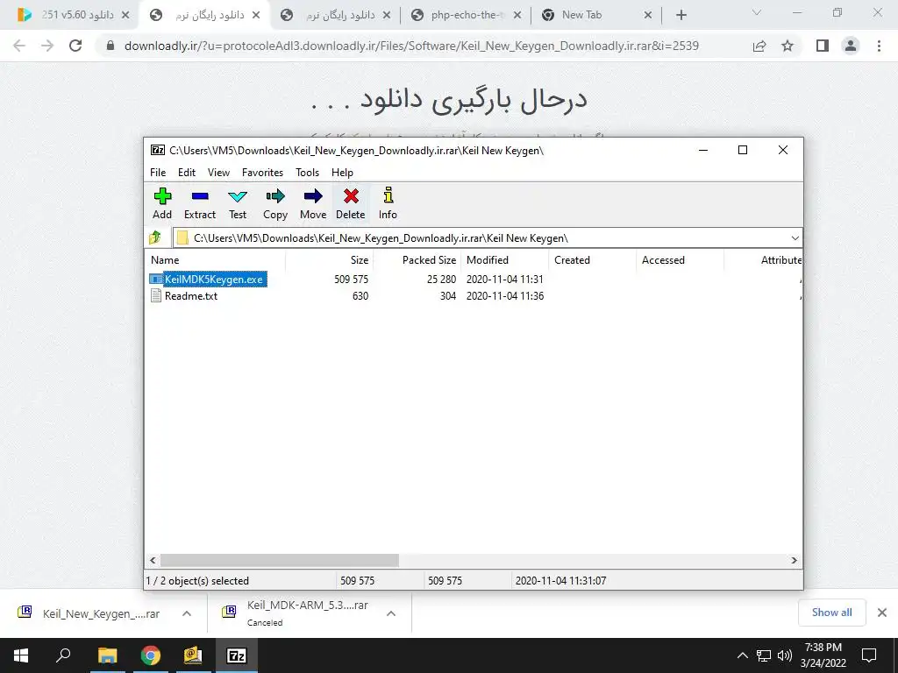Screen dimensions: 898x673
Task: Maximize the 7-Zip window
Action: pos(743,150)
